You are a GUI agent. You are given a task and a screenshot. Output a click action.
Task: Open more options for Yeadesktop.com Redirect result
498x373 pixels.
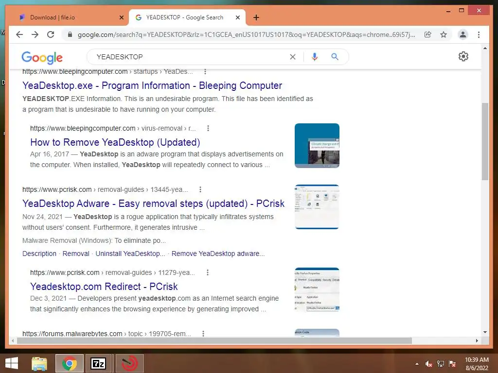(207, 272)
